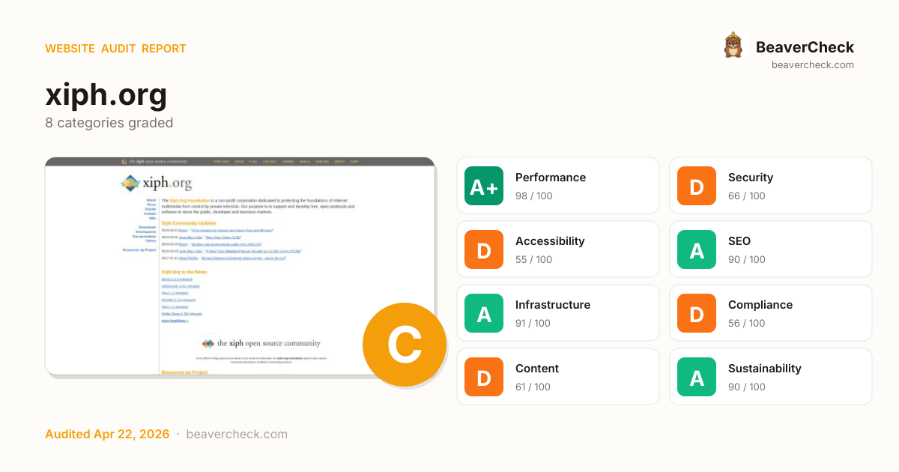Select the A Infrastructure grade badge

484,313
